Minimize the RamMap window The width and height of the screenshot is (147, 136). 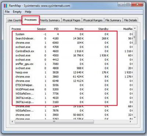121,4
